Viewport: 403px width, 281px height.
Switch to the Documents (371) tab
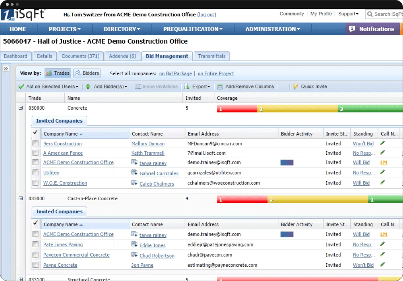(81, 56)
